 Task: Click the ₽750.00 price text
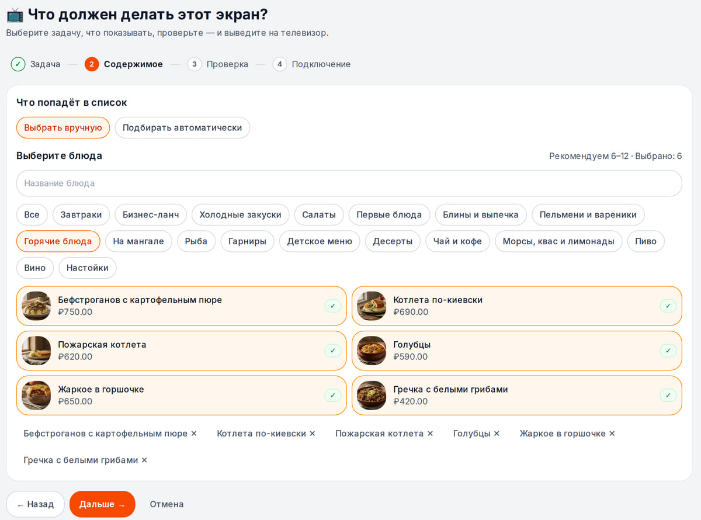[75, 312]
